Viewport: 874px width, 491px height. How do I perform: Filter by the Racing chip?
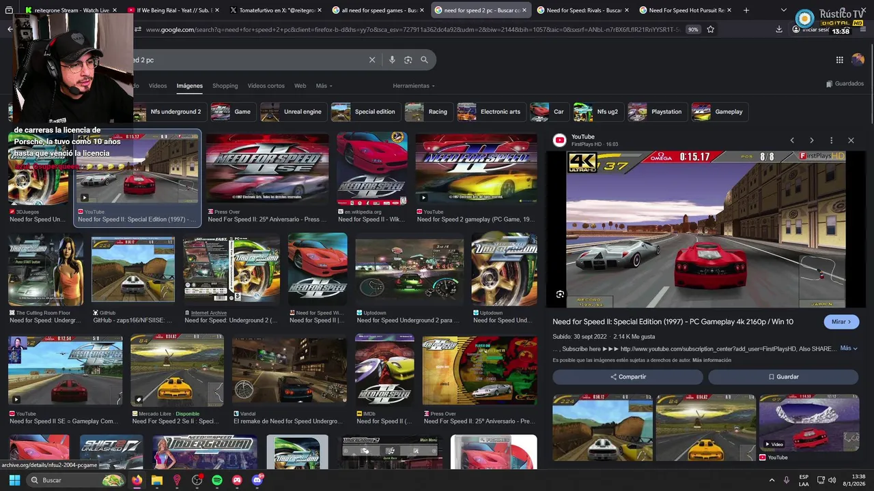429,112
